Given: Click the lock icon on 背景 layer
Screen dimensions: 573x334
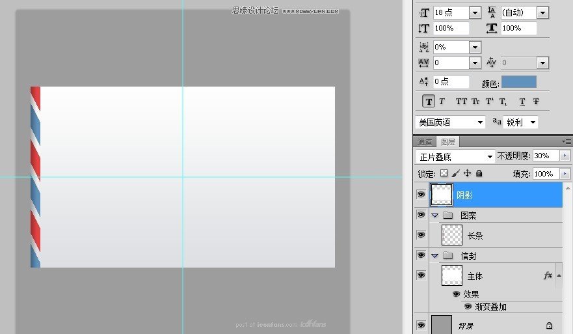Looking at the screenshot, I should point(549,326).
